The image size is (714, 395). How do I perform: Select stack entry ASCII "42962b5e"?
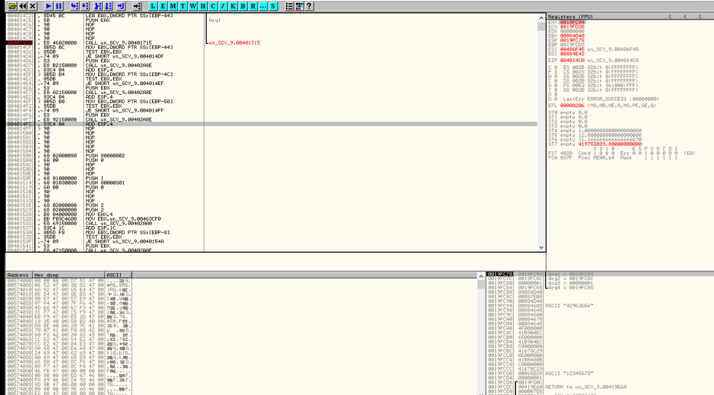[x=569, y=305]
